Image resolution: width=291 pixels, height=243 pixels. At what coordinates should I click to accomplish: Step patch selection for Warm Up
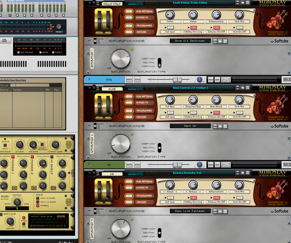click(215, 126)
